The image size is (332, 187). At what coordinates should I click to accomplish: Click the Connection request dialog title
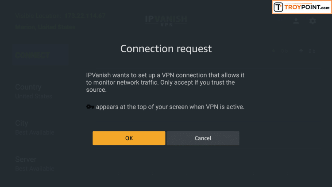(166, 49)
